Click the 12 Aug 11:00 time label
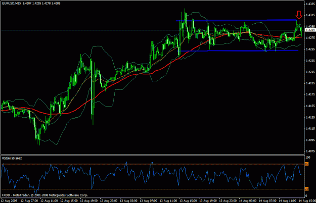316x203 pixels. tap(49, 201)
